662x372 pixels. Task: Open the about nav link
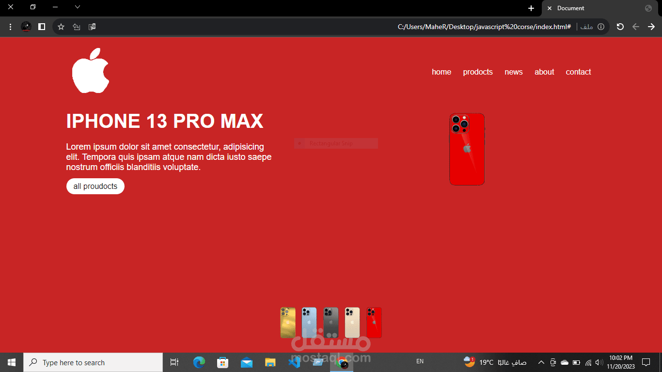pyautogui.click(x=544, y=72)
